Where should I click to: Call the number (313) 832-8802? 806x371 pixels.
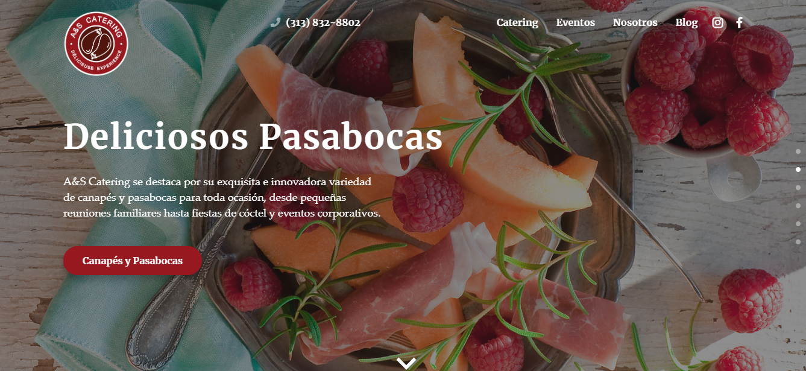323,22
